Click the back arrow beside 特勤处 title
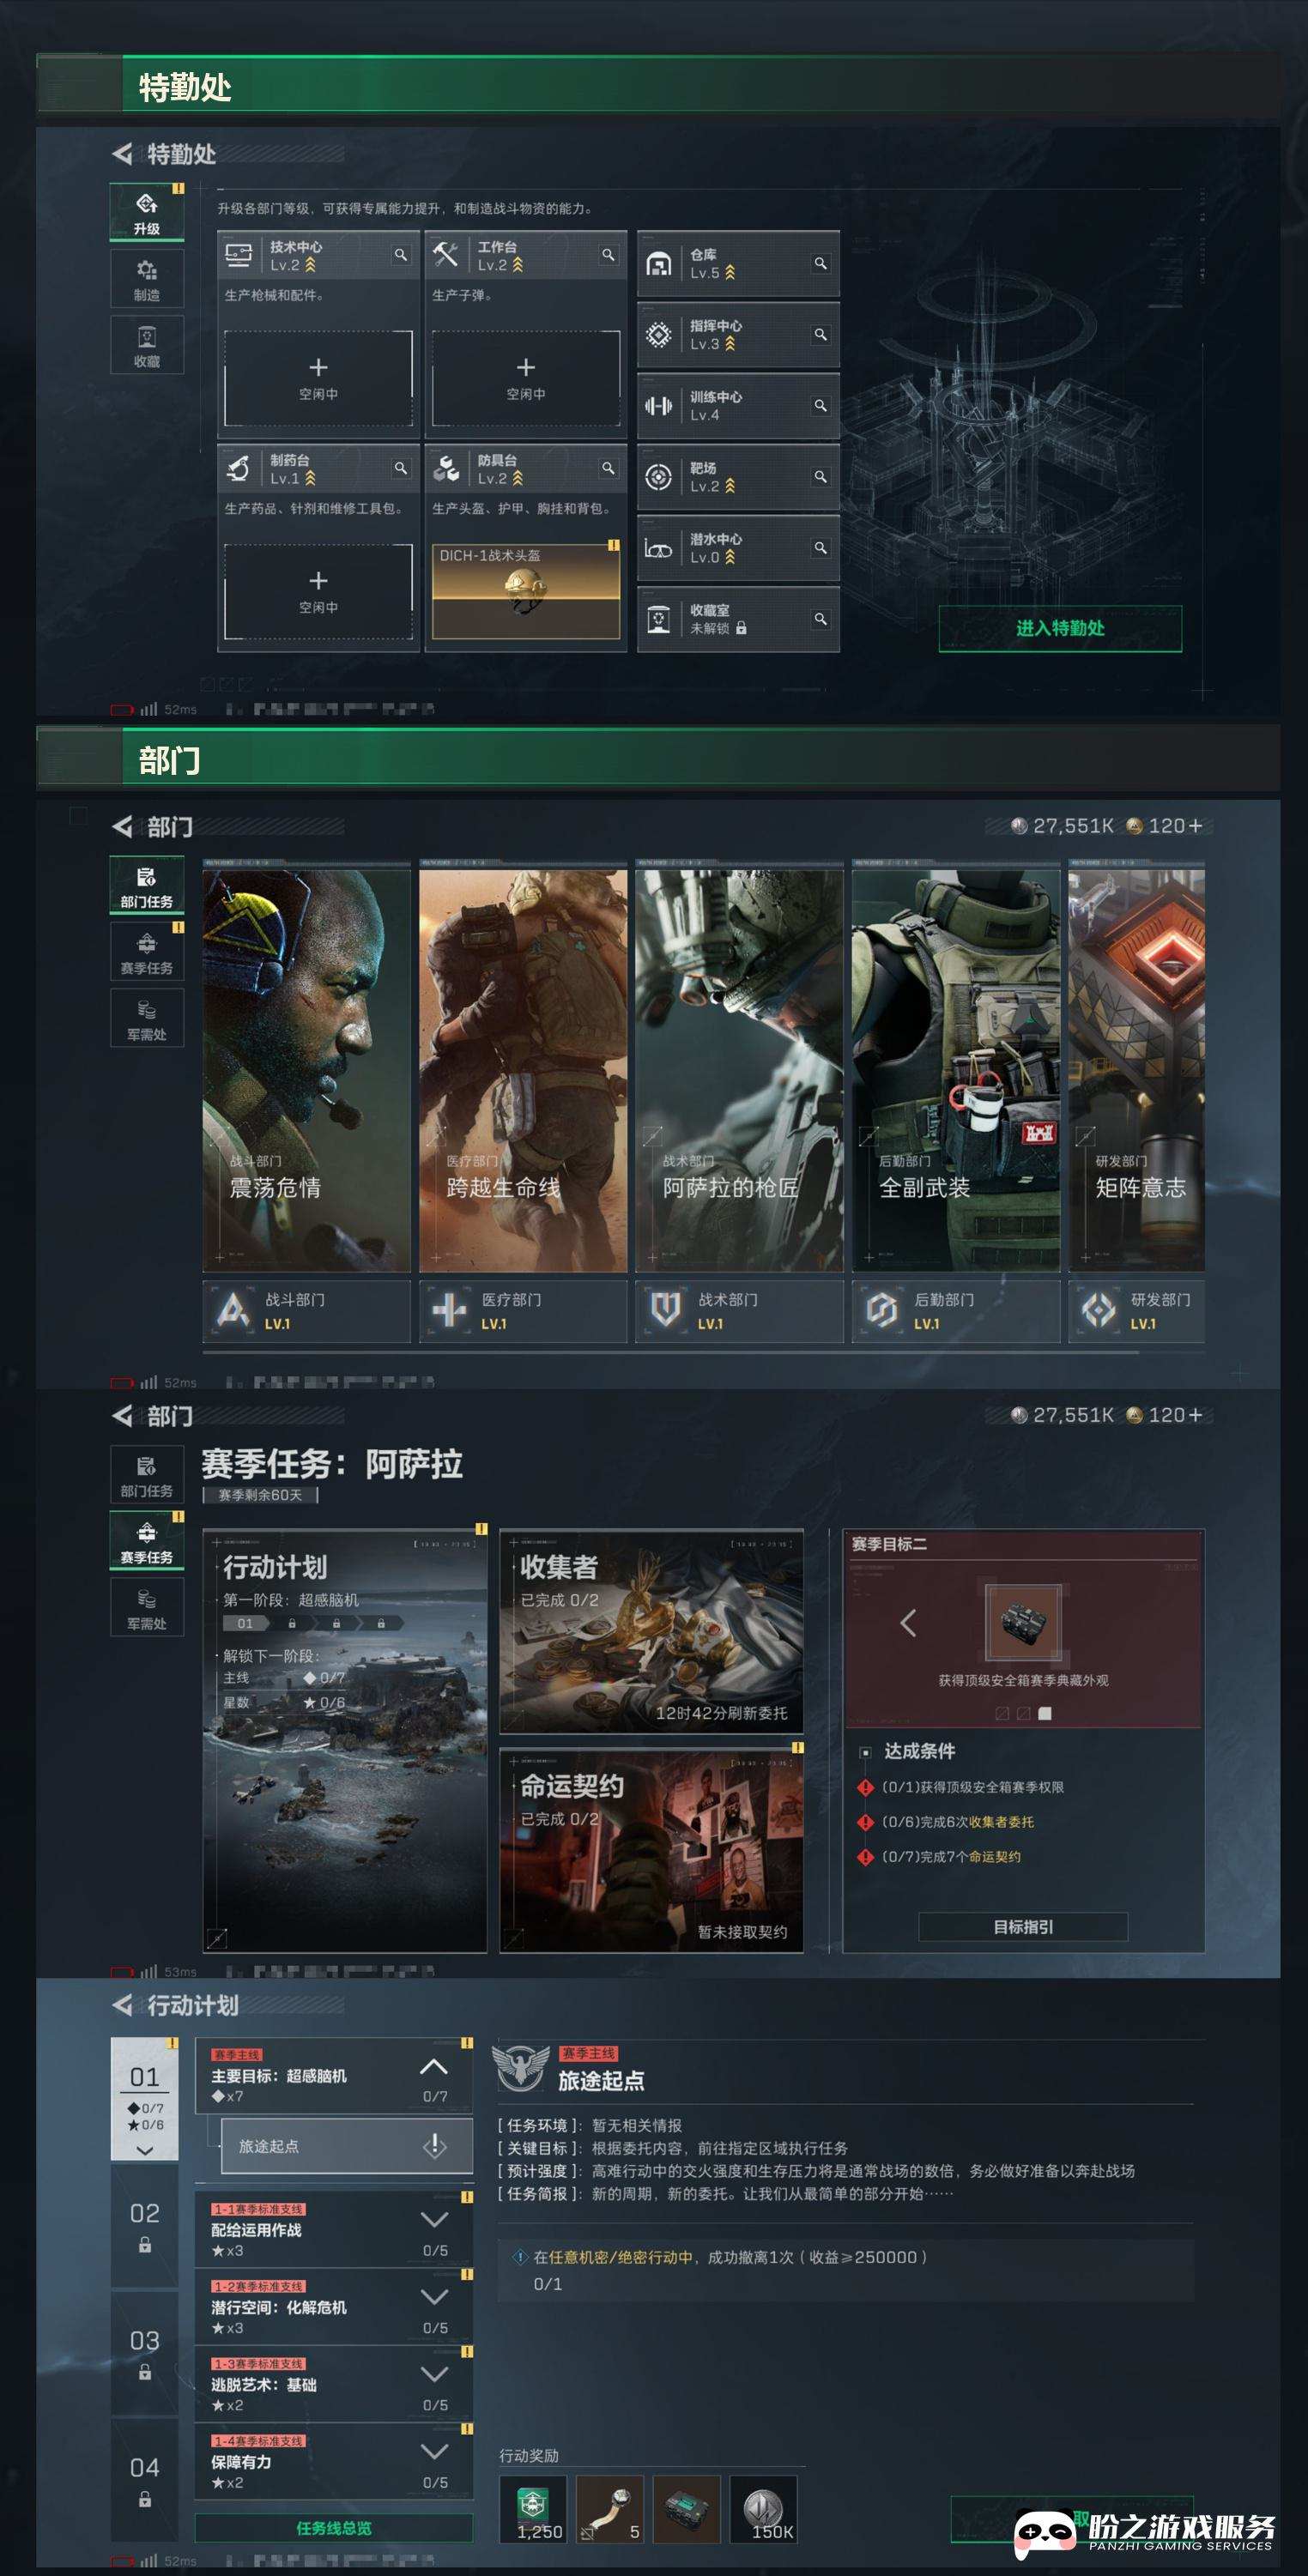 (x=122, y=154)
